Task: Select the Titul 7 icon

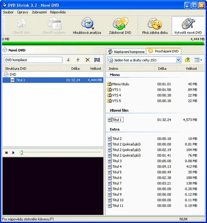Action: (x=110, y=183)
